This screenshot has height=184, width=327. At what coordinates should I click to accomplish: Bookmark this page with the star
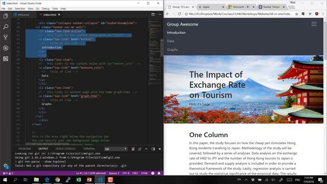296,14
